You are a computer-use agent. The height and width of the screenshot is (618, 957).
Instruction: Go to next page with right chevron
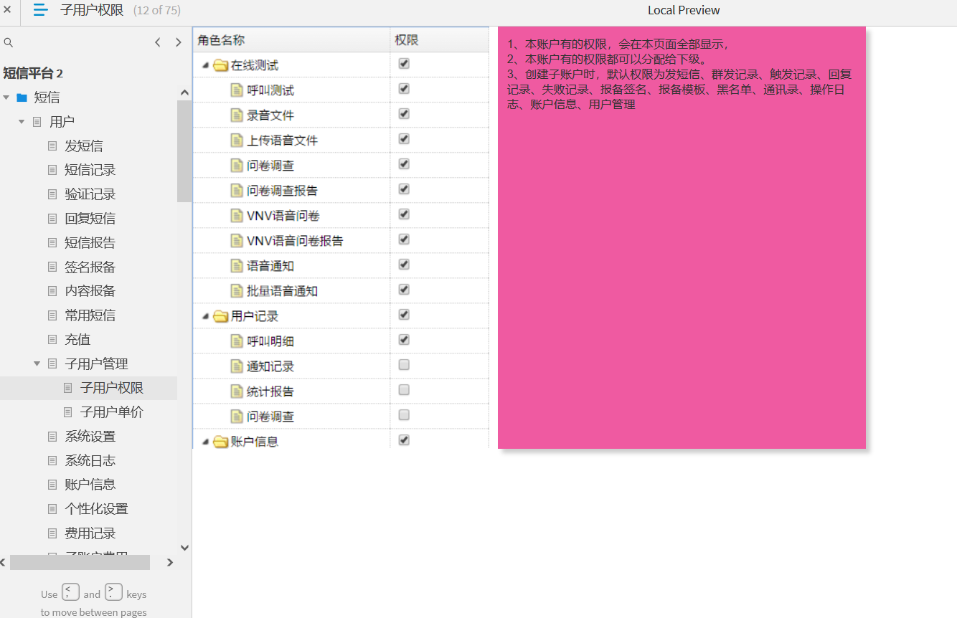click(x=179, y=43)
